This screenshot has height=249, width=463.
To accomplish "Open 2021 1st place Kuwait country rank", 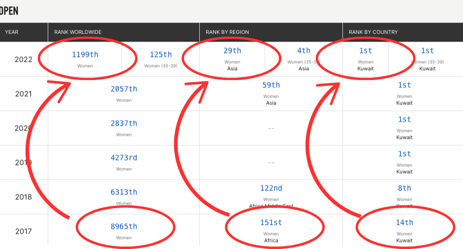I will pyautogui.click(x=404, y=85).
